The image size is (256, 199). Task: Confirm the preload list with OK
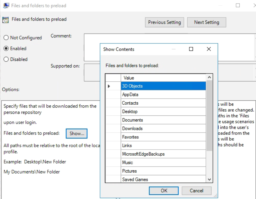tap(163, 191)
